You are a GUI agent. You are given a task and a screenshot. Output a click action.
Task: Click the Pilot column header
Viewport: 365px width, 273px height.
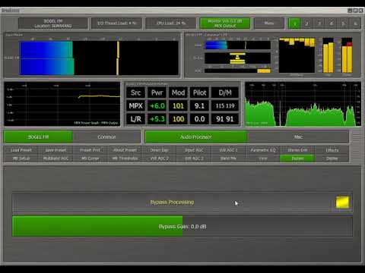click(x=199, y=93)
